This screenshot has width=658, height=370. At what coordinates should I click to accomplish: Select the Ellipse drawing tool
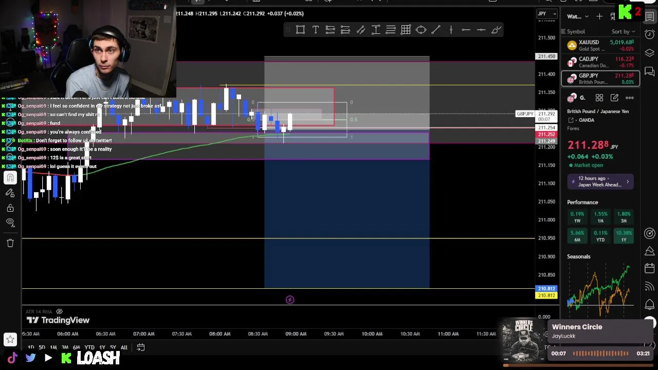[421, 30]
